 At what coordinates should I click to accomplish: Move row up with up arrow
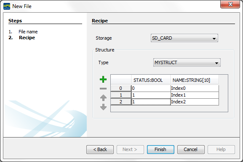(103, 97)
